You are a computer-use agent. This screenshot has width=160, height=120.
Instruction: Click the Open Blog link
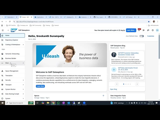[113, 89]
